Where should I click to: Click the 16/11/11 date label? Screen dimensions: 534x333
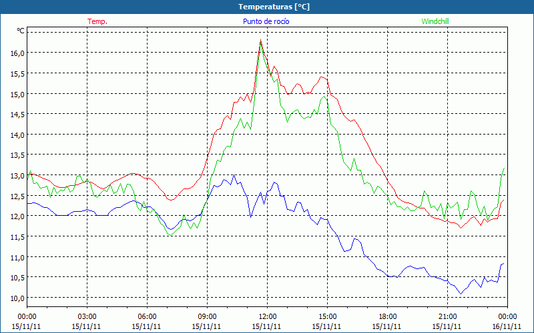[x=507, y=326]
